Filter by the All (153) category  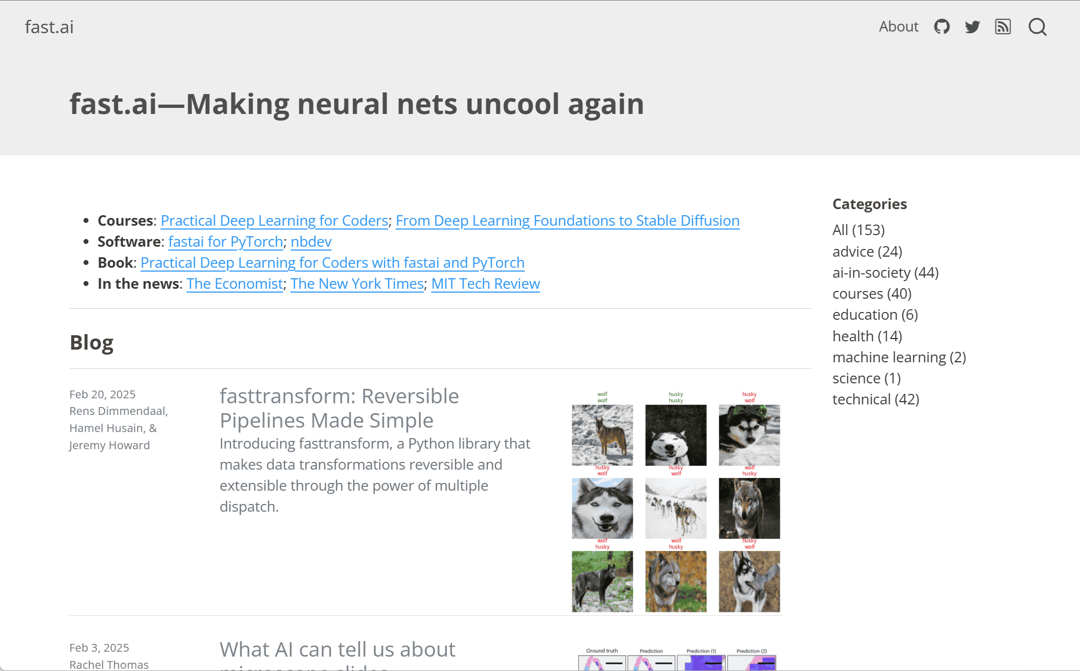coord(858,230)
